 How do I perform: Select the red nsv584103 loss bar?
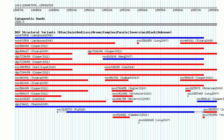click(38, 96)
